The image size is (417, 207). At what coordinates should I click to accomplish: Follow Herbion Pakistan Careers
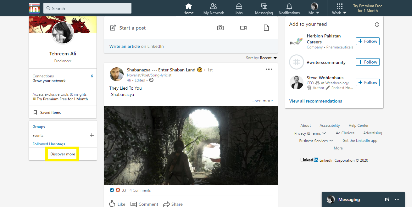368,41
